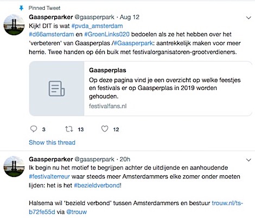Visit the @trouw mention
This screenshot has width=255, height=218.
[x=76, y=212]
